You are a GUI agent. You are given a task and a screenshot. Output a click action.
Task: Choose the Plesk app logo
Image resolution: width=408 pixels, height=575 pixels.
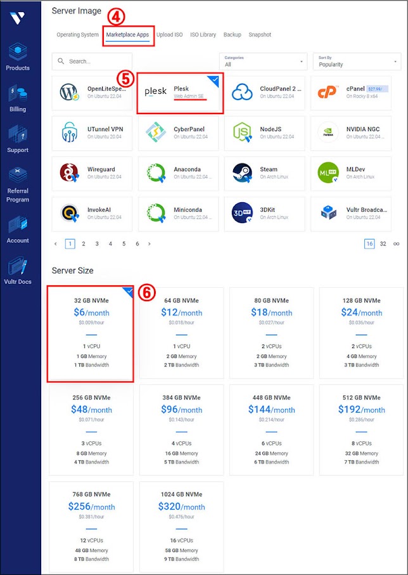tap(155, 92)
